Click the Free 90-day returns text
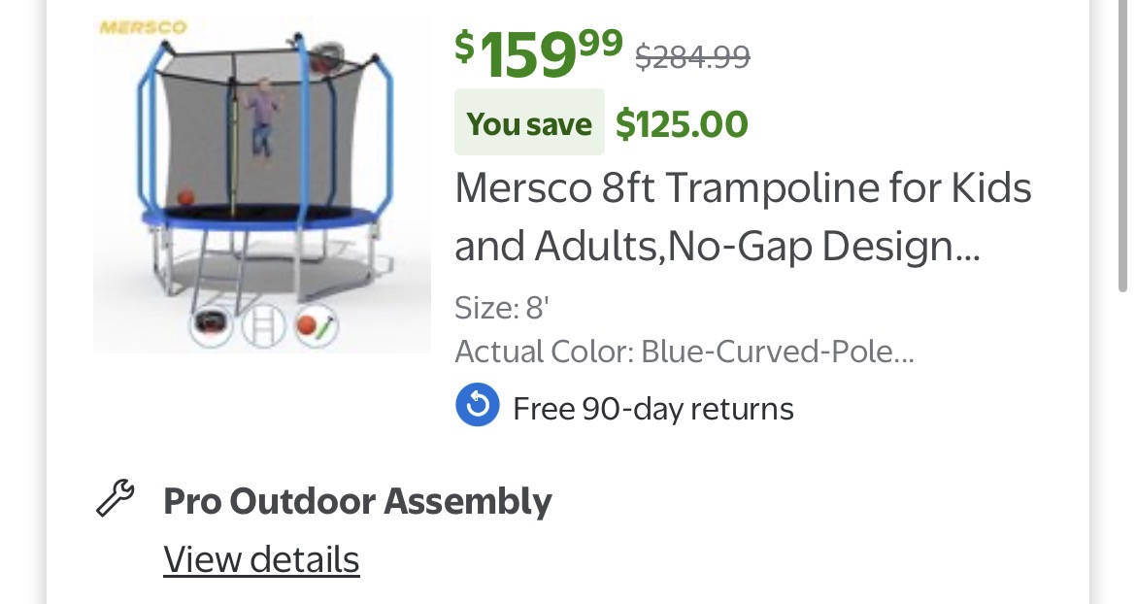The height and width of the screenshot is (604, 1136). [652, 409]
